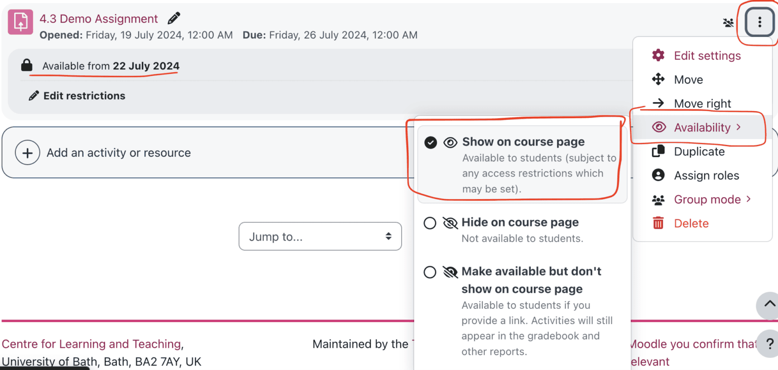Open the Jump to navigation dropdown
This screenshot has width=778, height=370.
point(320,236)
